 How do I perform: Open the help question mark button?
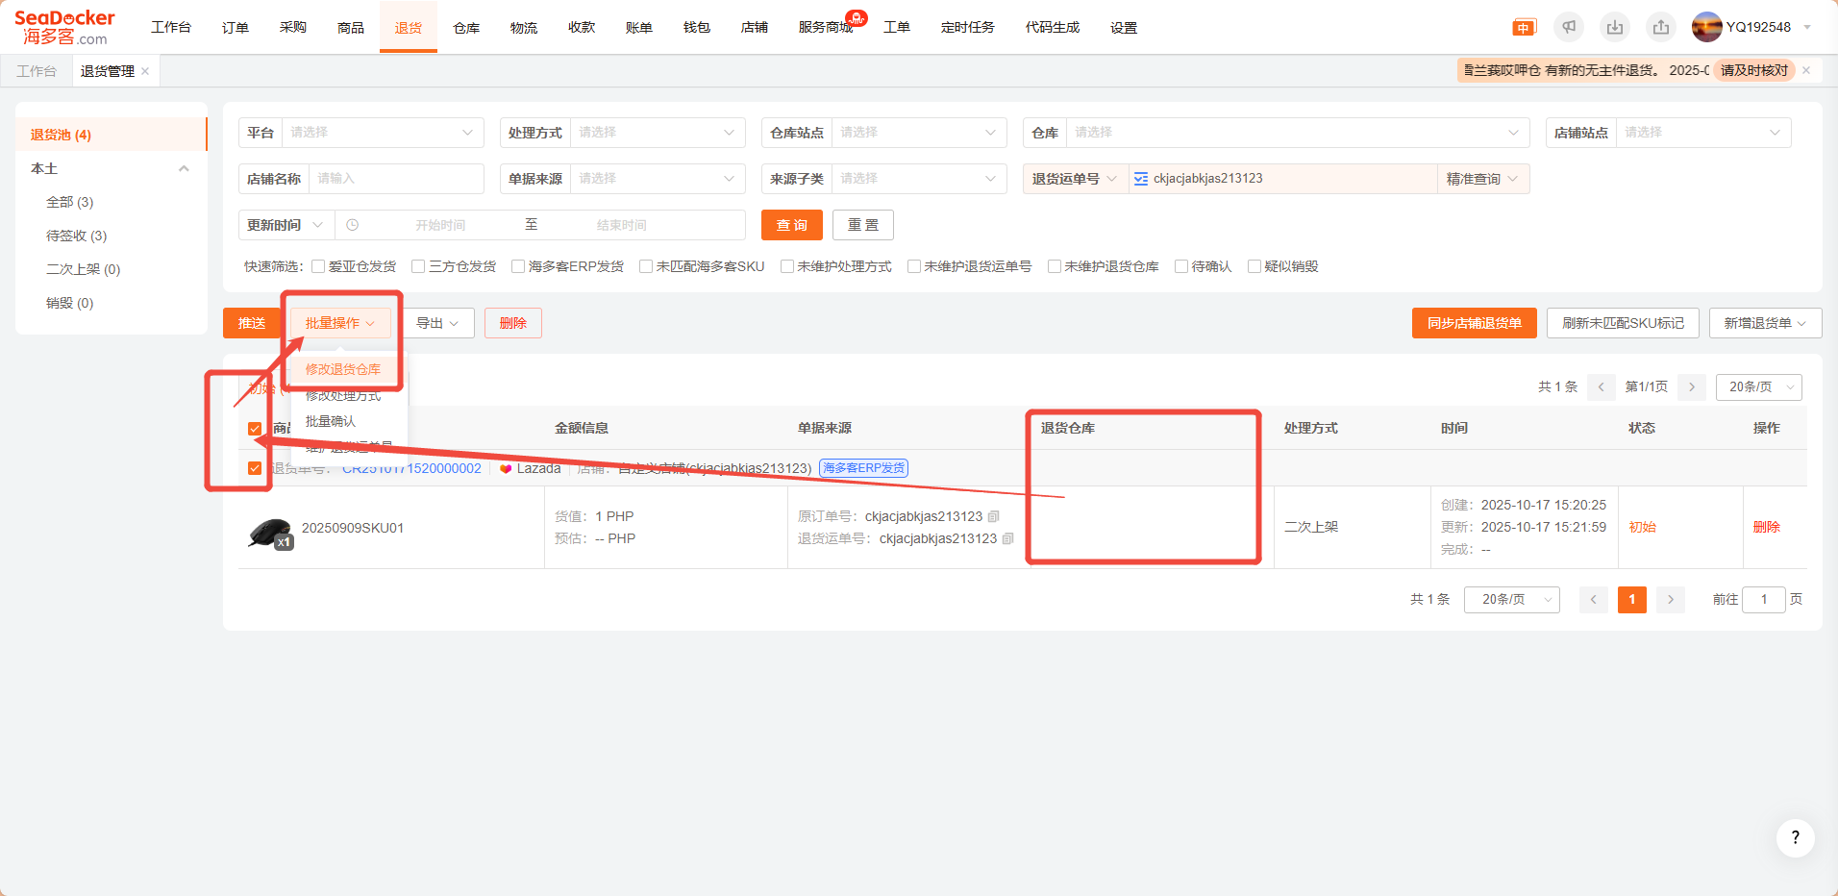1795,837
